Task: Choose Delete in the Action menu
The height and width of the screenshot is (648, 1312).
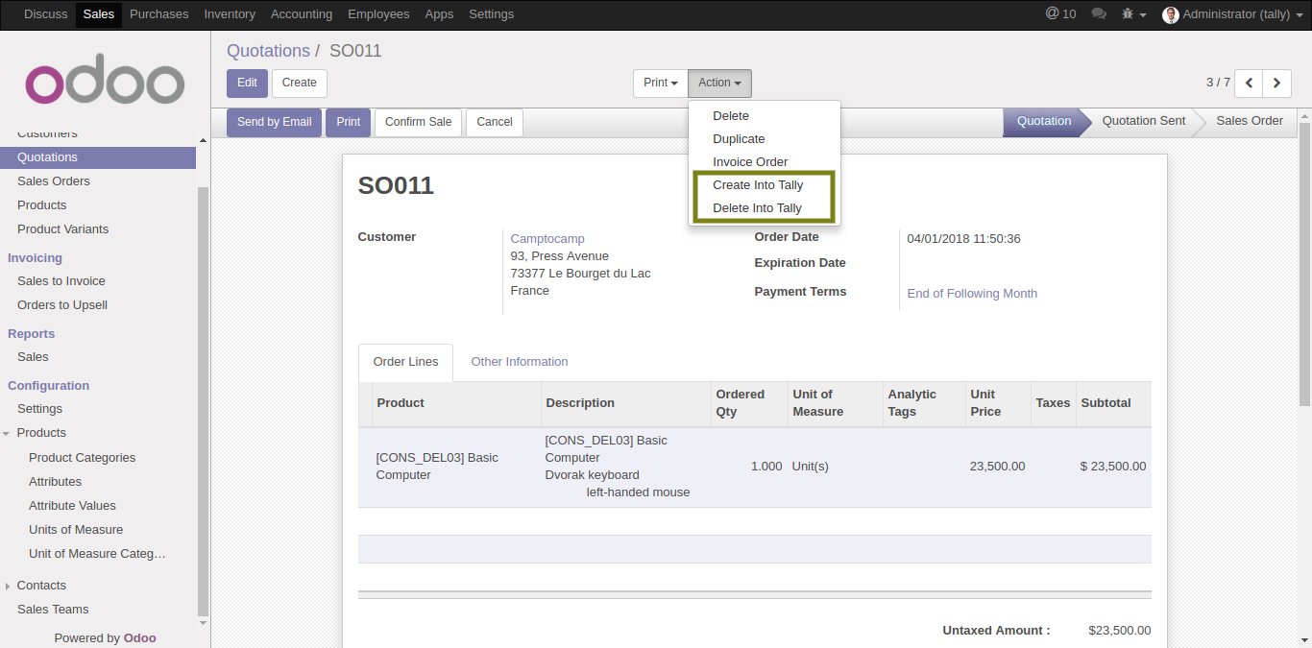Action: [x=731, y=116]
